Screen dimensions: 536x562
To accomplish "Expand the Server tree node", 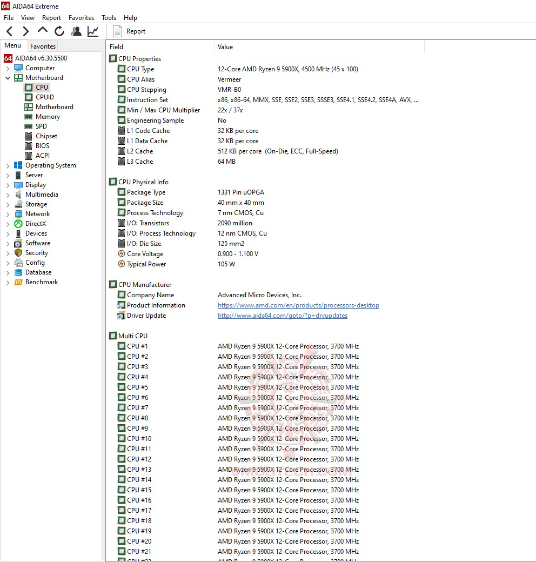I will coord(8,175).
